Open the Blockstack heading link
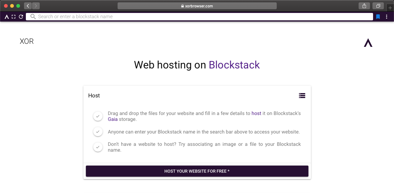Image resolution: width=394 pixels, height=193 pixels. 234,65
